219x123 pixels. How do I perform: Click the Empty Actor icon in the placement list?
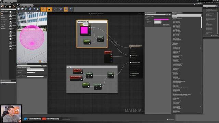11,12
